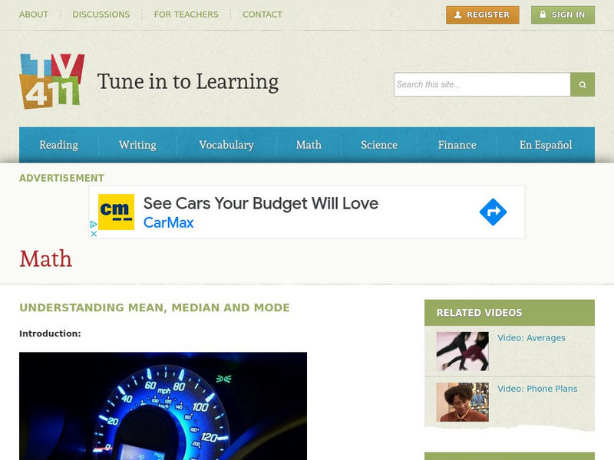The width and height of the screenshot is (614, 460).
Task: Open the Math menu tab
Action: tap(309, 145)
